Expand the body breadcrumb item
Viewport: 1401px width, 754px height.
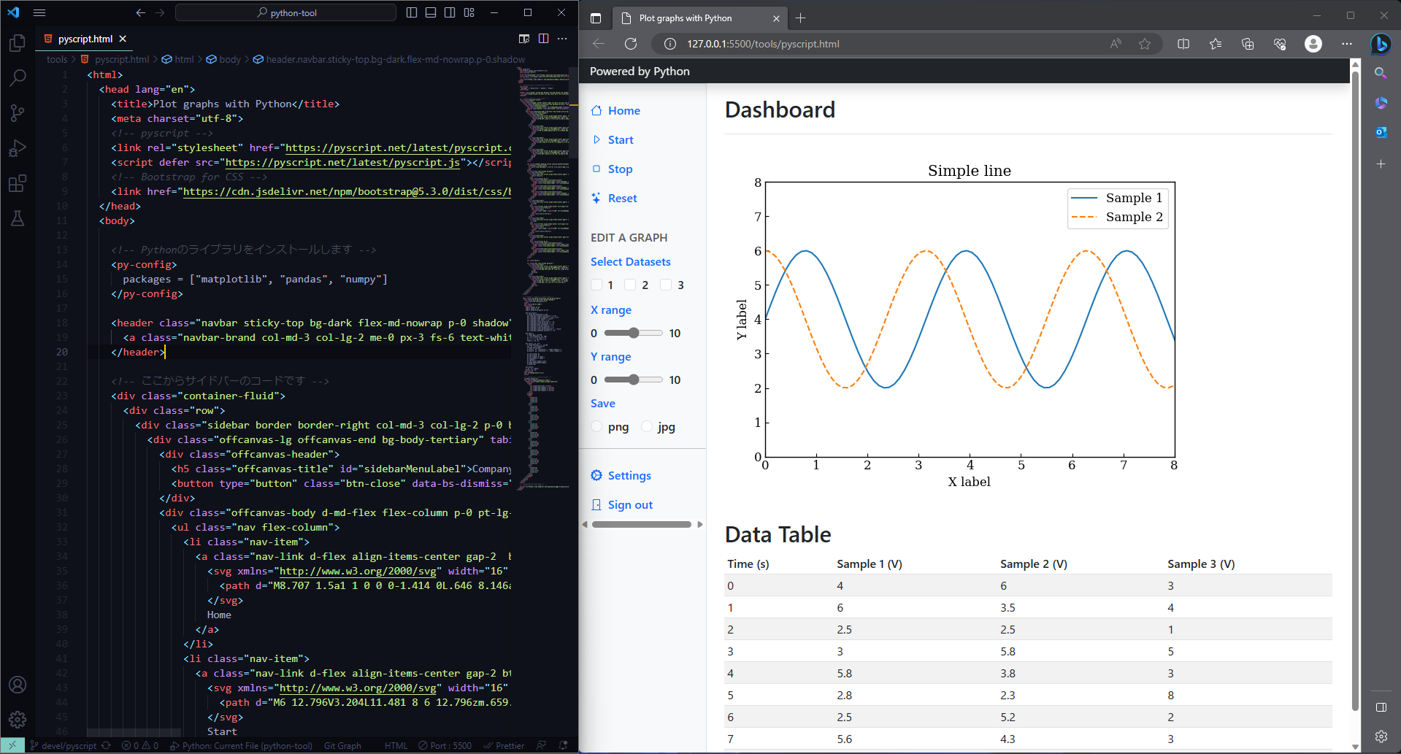tap(229, 59)
